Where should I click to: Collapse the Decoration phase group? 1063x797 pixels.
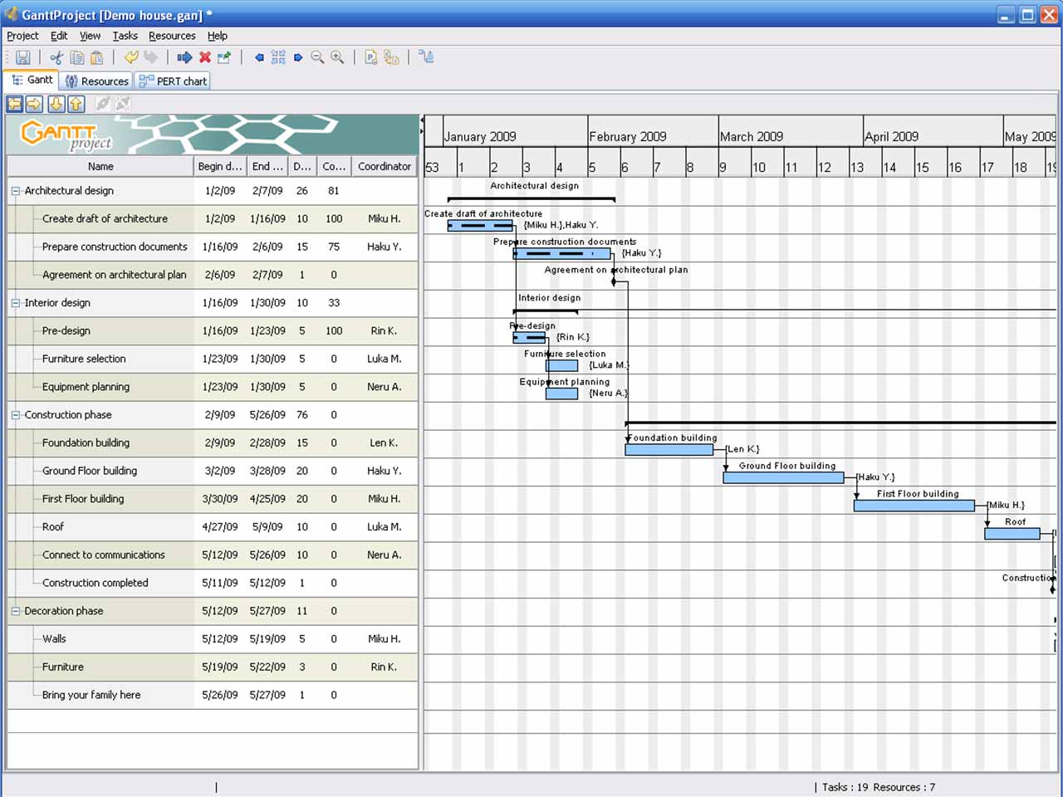pos(15,611)
